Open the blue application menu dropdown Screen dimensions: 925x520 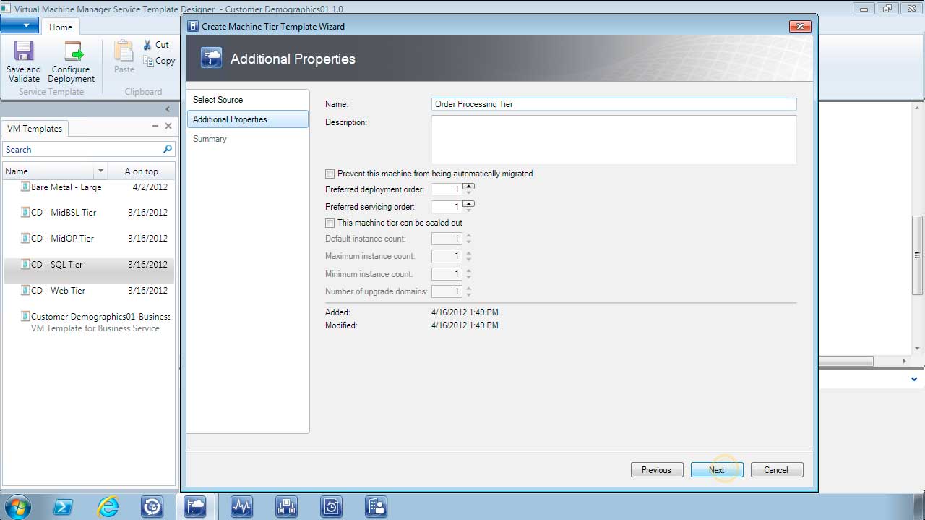point(20,25)
